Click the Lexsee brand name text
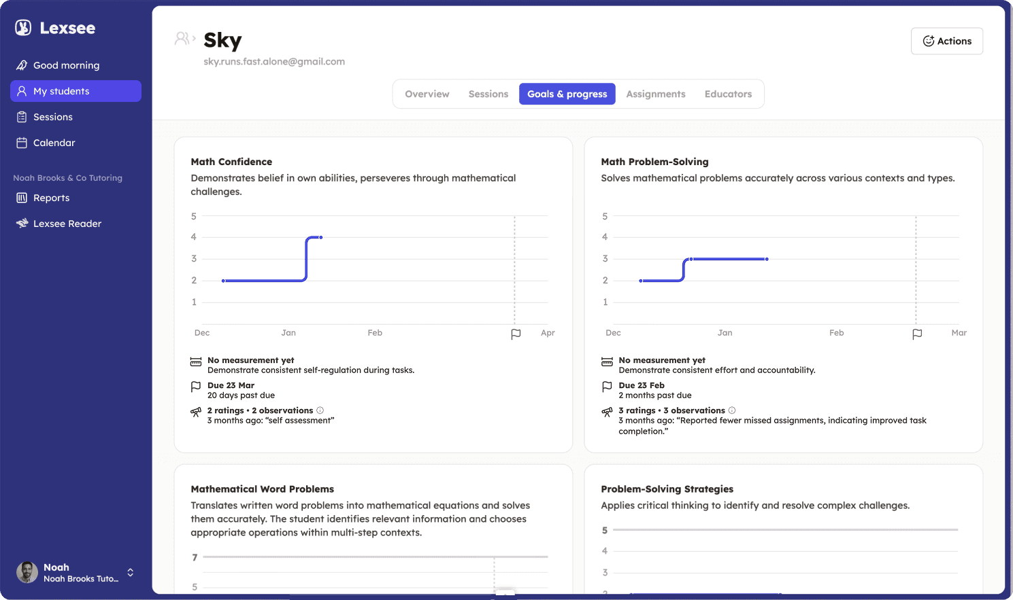This screenshot has height=600, width=1013. pos(67,28)
